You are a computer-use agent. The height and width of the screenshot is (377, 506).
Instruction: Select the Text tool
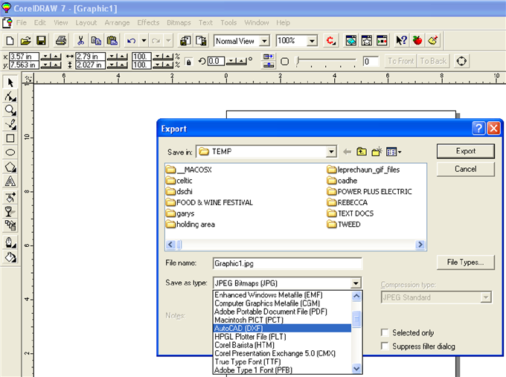10,181
